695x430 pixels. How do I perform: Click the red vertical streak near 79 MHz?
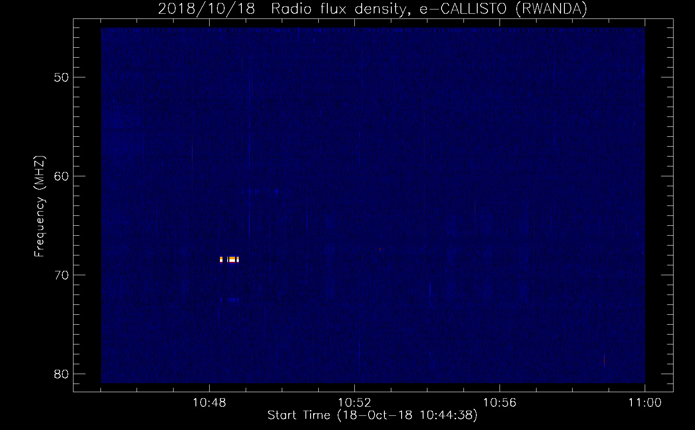point(604,360)
